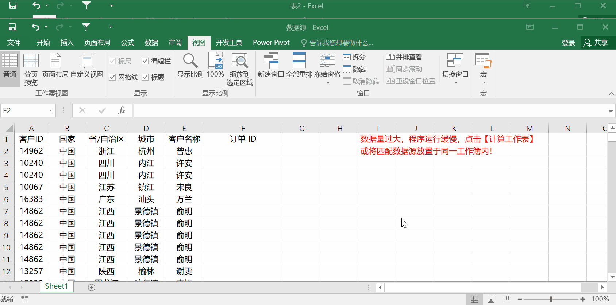The image size is (616, 305).
Task: Click 登录 sign in
Action: (x=568, y=43)
